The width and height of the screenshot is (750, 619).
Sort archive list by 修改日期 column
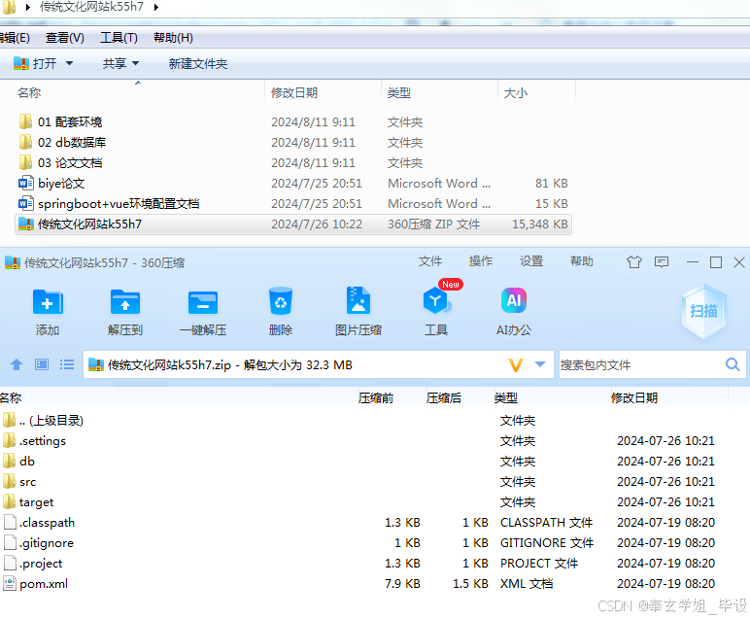[x=634, y=398]
